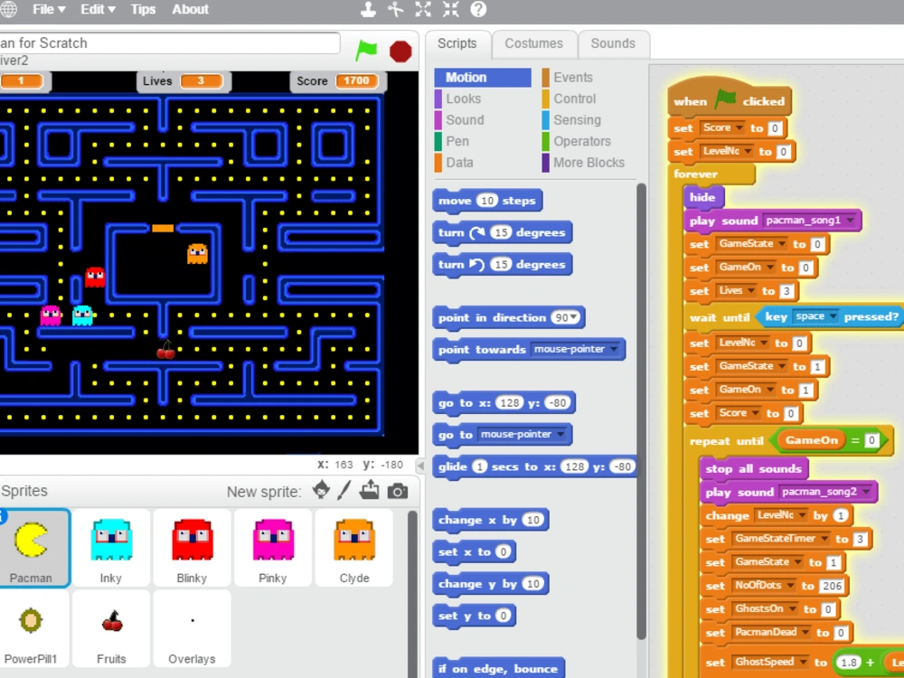Open the File menu
Image resolution: width=904 pixels, height=678 pixels.
pyautogui.click(x=47, y=9)
